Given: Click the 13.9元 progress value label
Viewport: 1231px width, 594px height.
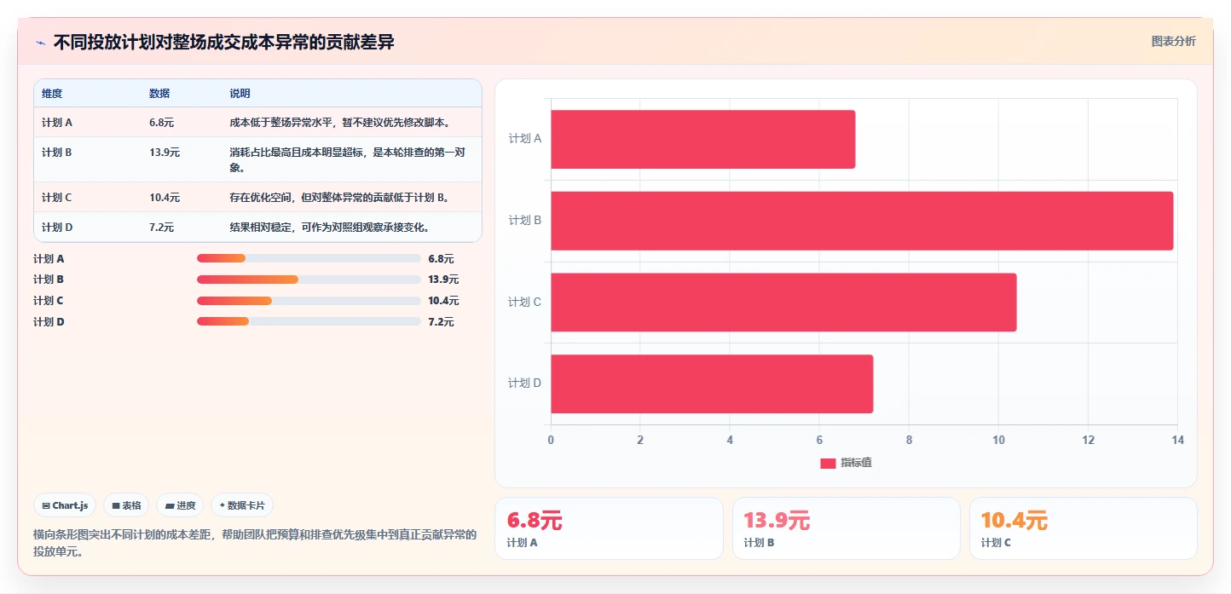Looking at the screenshot, I should [x=443, y=280].
